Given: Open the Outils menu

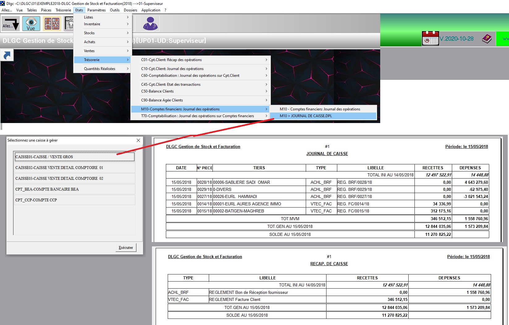Looking at the screenshot, I should click(x=115, y=10).
